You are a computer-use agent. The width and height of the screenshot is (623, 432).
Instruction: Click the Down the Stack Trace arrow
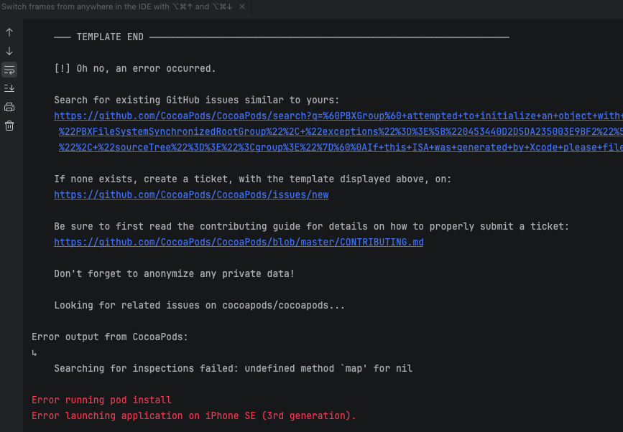coord(9,51)
